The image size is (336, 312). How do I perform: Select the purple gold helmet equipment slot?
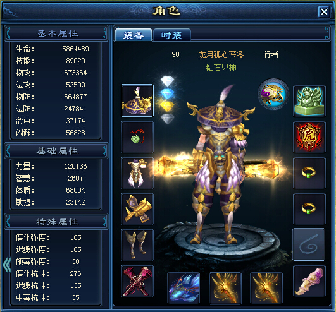(x=137, y=100)
